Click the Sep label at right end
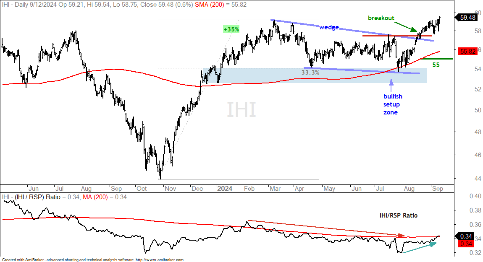The height and width of the screenshot is (262, 483). (x=437, y=189)
